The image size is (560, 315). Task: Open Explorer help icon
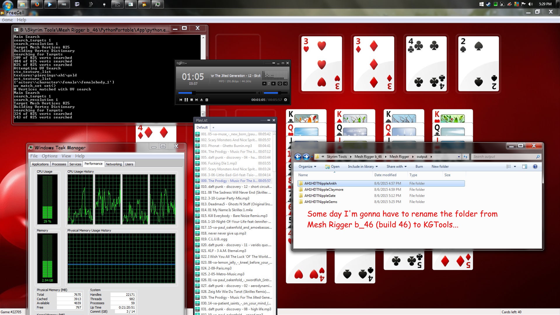coord(535,167)
